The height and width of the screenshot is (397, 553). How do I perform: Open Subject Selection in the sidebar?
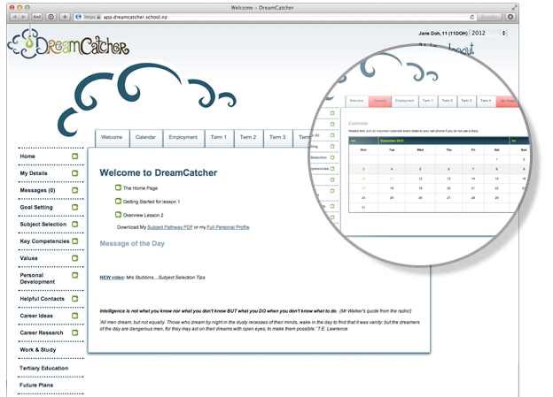point(43,225)
